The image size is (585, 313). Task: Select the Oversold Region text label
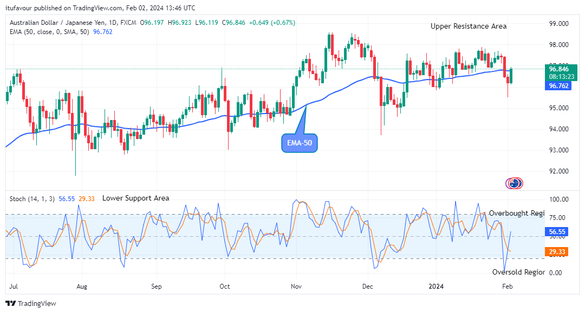(x=518, y=272)
